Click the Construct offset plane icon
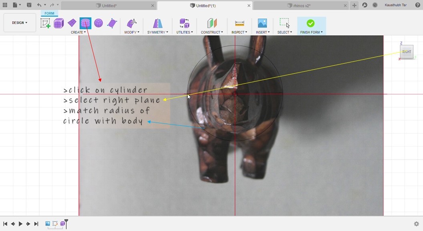 pyautogui.click(x=212, y=23)
